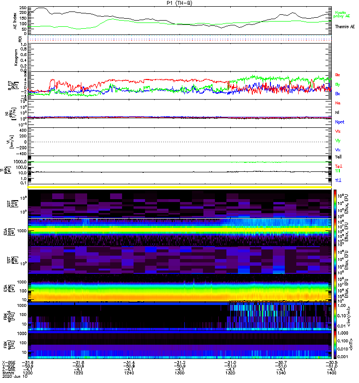This screenshot has height=383, width=359.
Task: Click the blue "Bx" legend label
Action: pyautogui.click(x=337, y=93)
